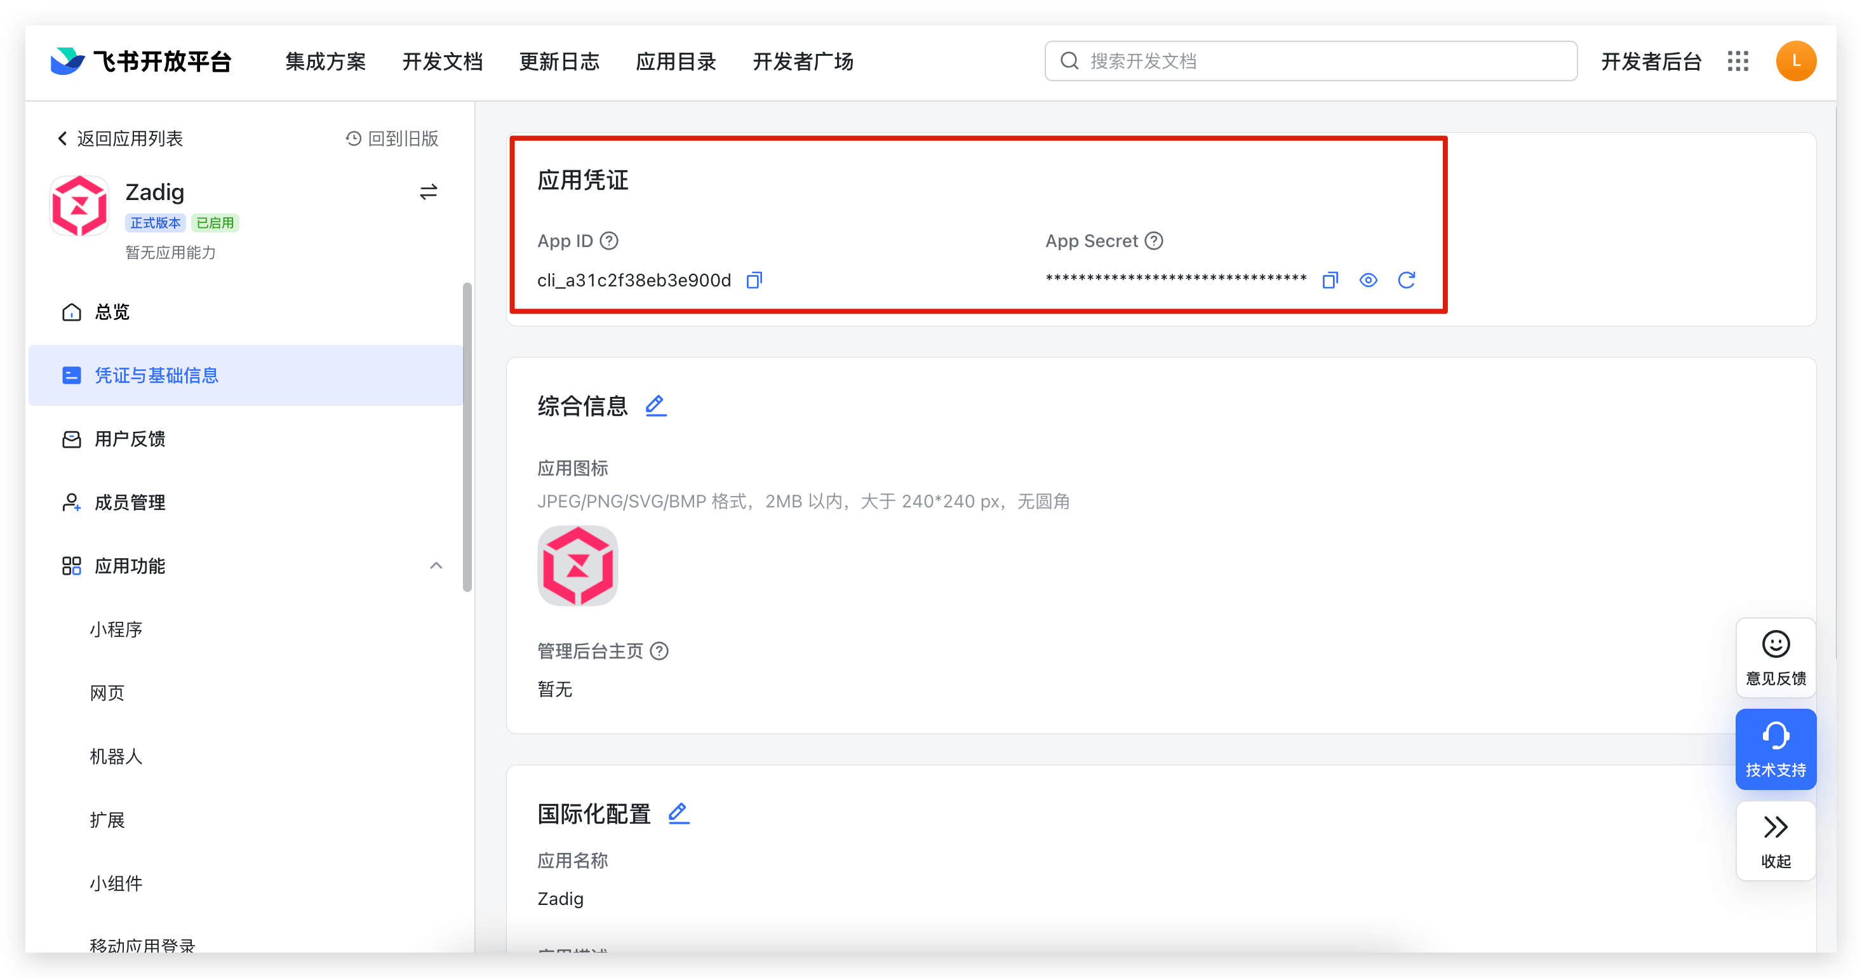The width and height of the screenshot is (1862, 978).
Task: Open 开发文档 in top navigation
Action: [443, 62]
